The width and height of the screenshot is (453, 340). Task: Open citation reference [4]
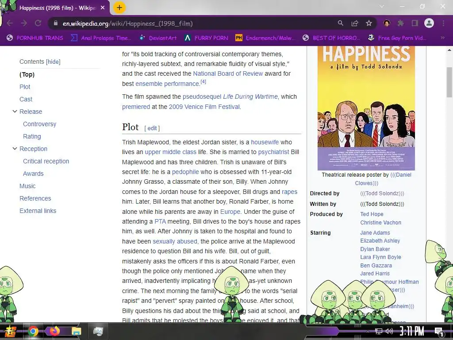203,82
